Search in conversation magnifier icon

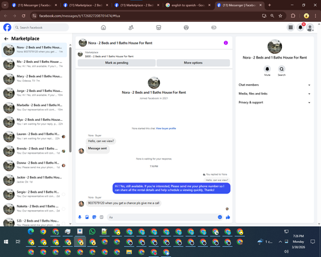pyautogui.click(x=282, y=69)
